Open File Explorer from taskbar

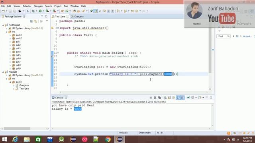coord(27,139)
